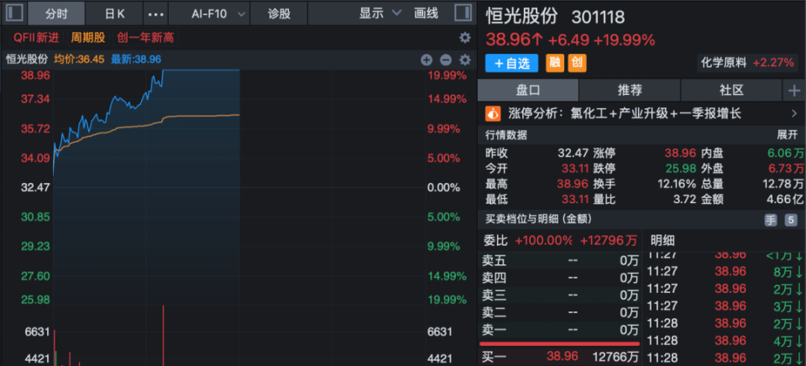This screenshot has height=366, width=806.
Task: Switch to 分时 chart tab
Action: [56, 14]
